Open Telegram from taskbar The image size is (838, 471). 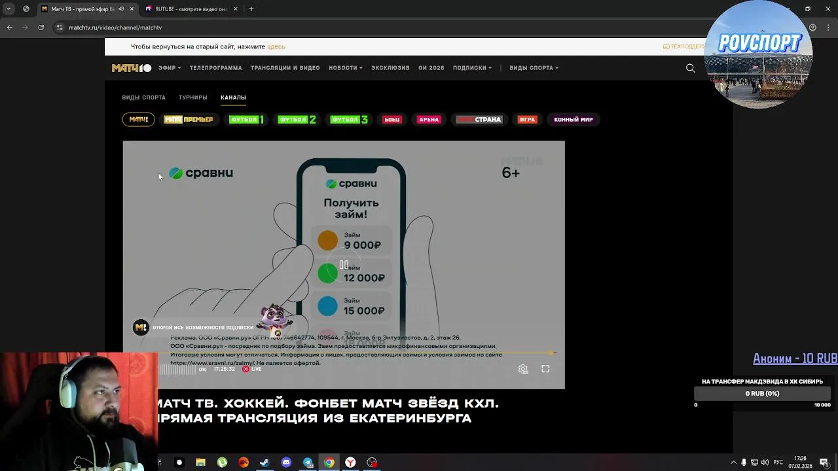coord(308,462)
